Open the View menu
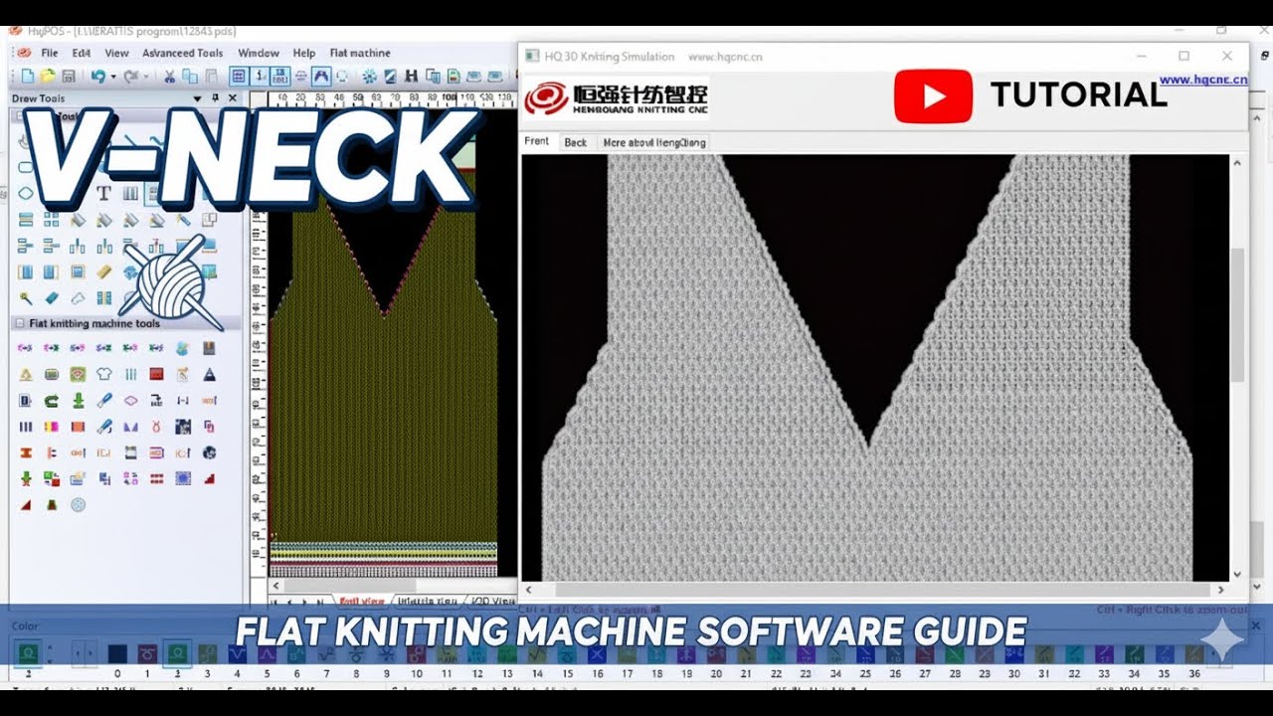Viewport: 1273px width, 716px height. tap(116, 53)
